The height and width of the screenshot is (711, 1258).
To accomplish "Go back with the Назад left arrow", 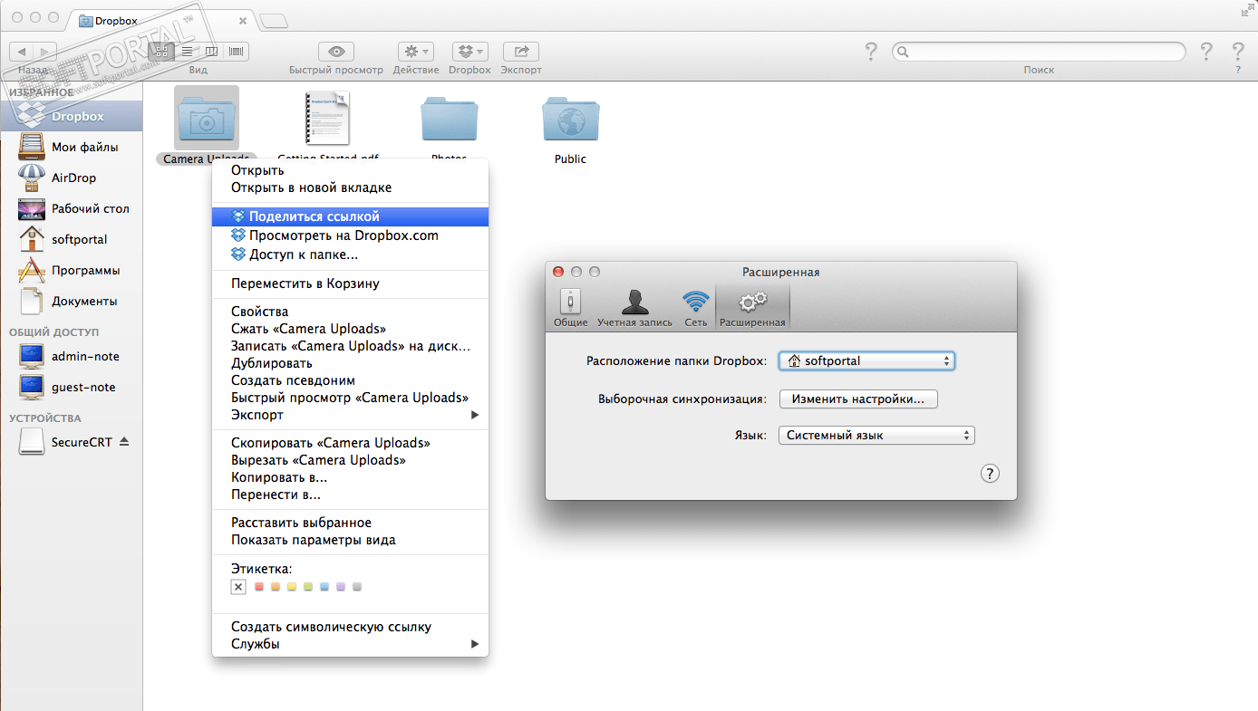I will pyautogui.click(x=22, y=52).
